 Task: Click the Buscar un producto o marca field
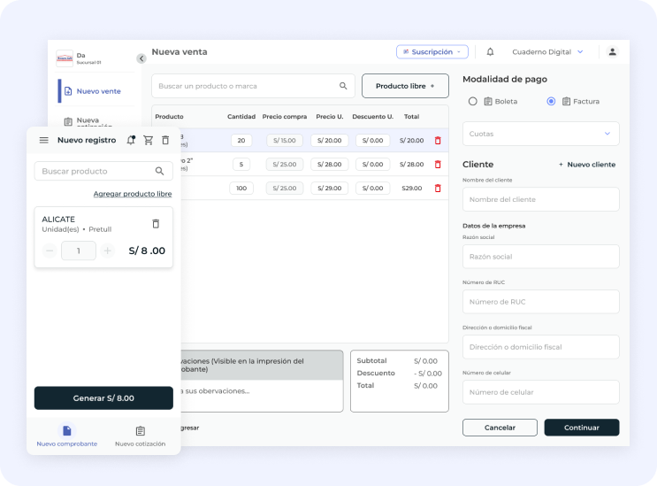(x=253, y=86)
